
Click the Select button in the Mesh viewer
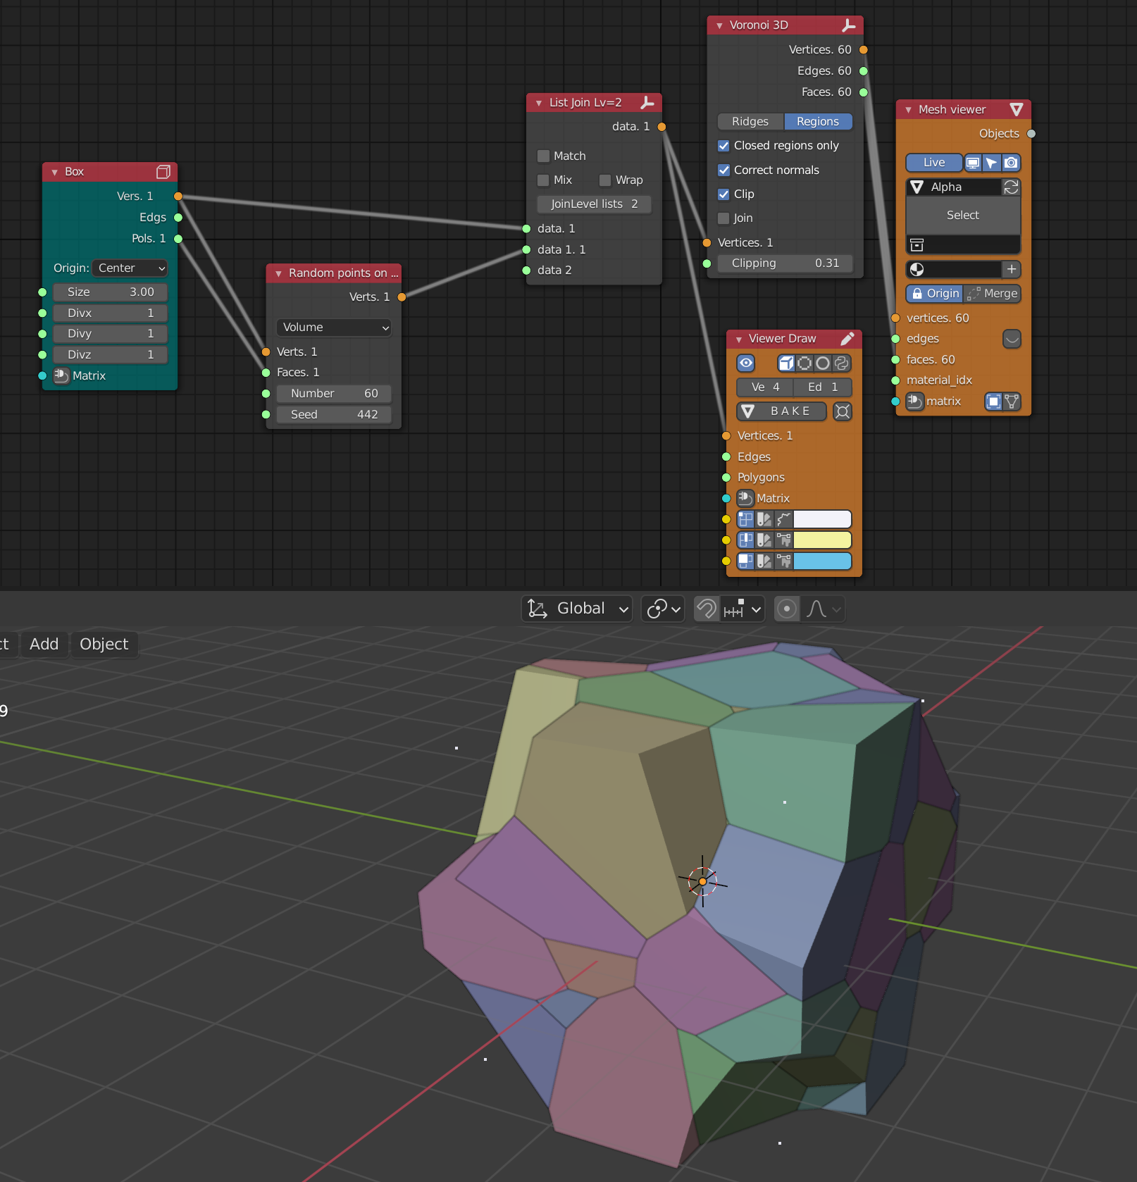[962, 215]
